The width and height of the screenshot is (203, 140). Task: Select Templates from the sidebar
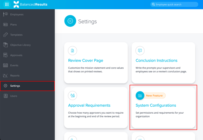[x=16, y=35]
